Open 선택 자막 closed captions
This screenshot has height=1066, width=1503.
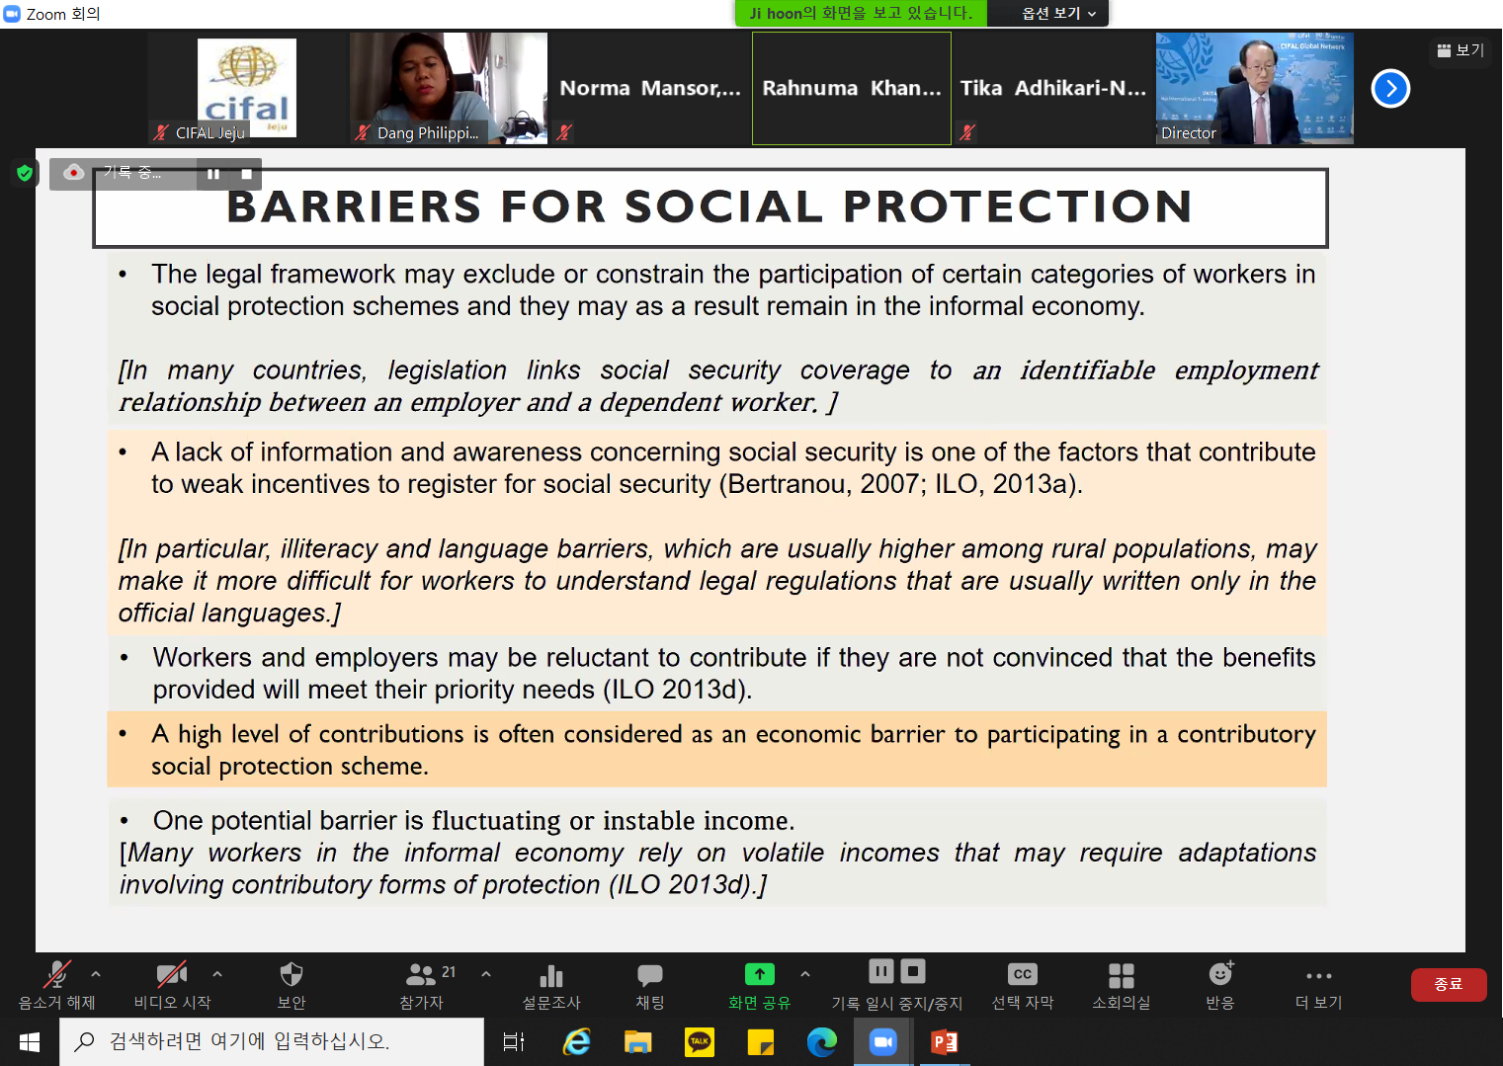[x=1023, y=985]
